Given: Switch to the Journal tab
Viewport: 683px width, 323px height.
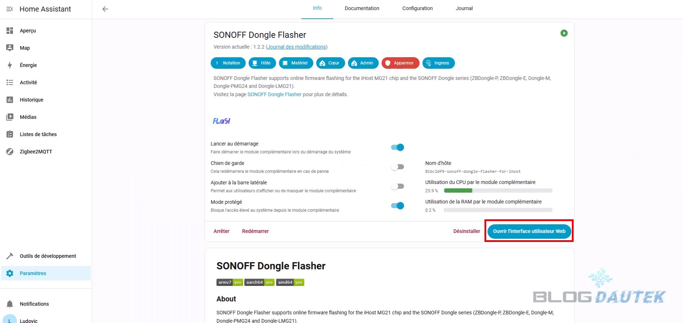Looking at the screenshot, I should pyautogui.click(x=464, y=8).
